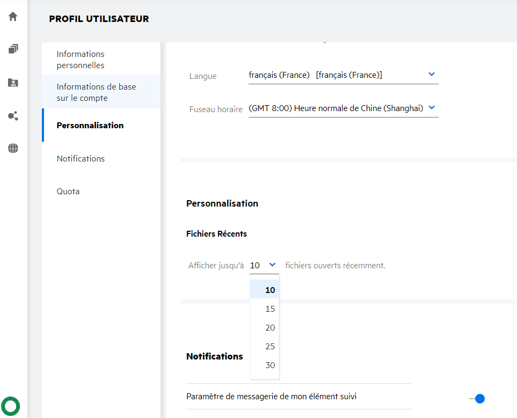Click the green circle user avatar icon
The width and height of the screenshot is (517, 418).
[x=11, y=406]
